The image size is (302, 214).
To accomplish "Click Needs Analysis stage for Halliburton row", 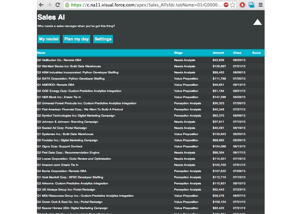I will [185, 60].
